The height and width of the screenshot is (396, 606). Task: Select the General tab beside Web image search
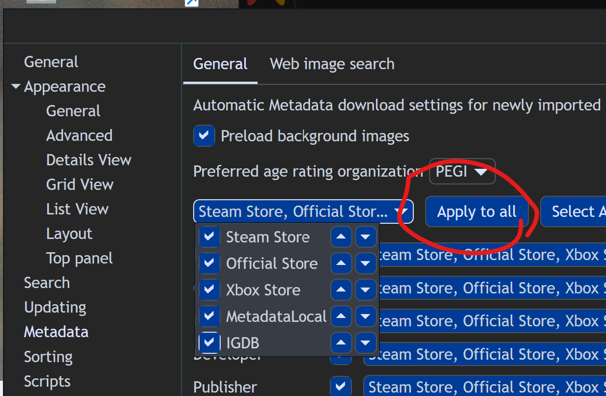pyautogui.click(x=220, y=64)
